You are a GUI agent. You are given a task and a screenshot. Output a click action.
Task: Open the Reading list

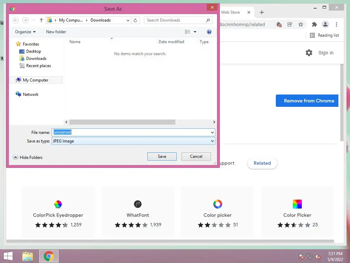pyautogui.click(x=324, y=35)
